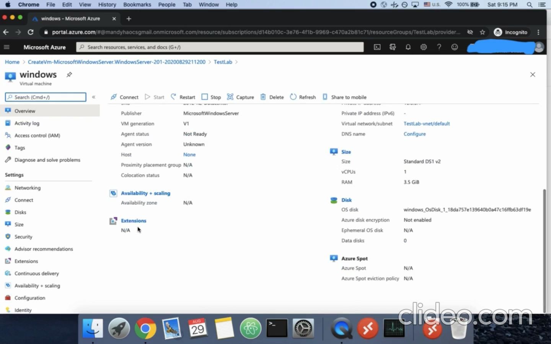The height and width of the screenshot is (344, 551).
Task: Close the windows VM blade
Action: tap(533, 75)
